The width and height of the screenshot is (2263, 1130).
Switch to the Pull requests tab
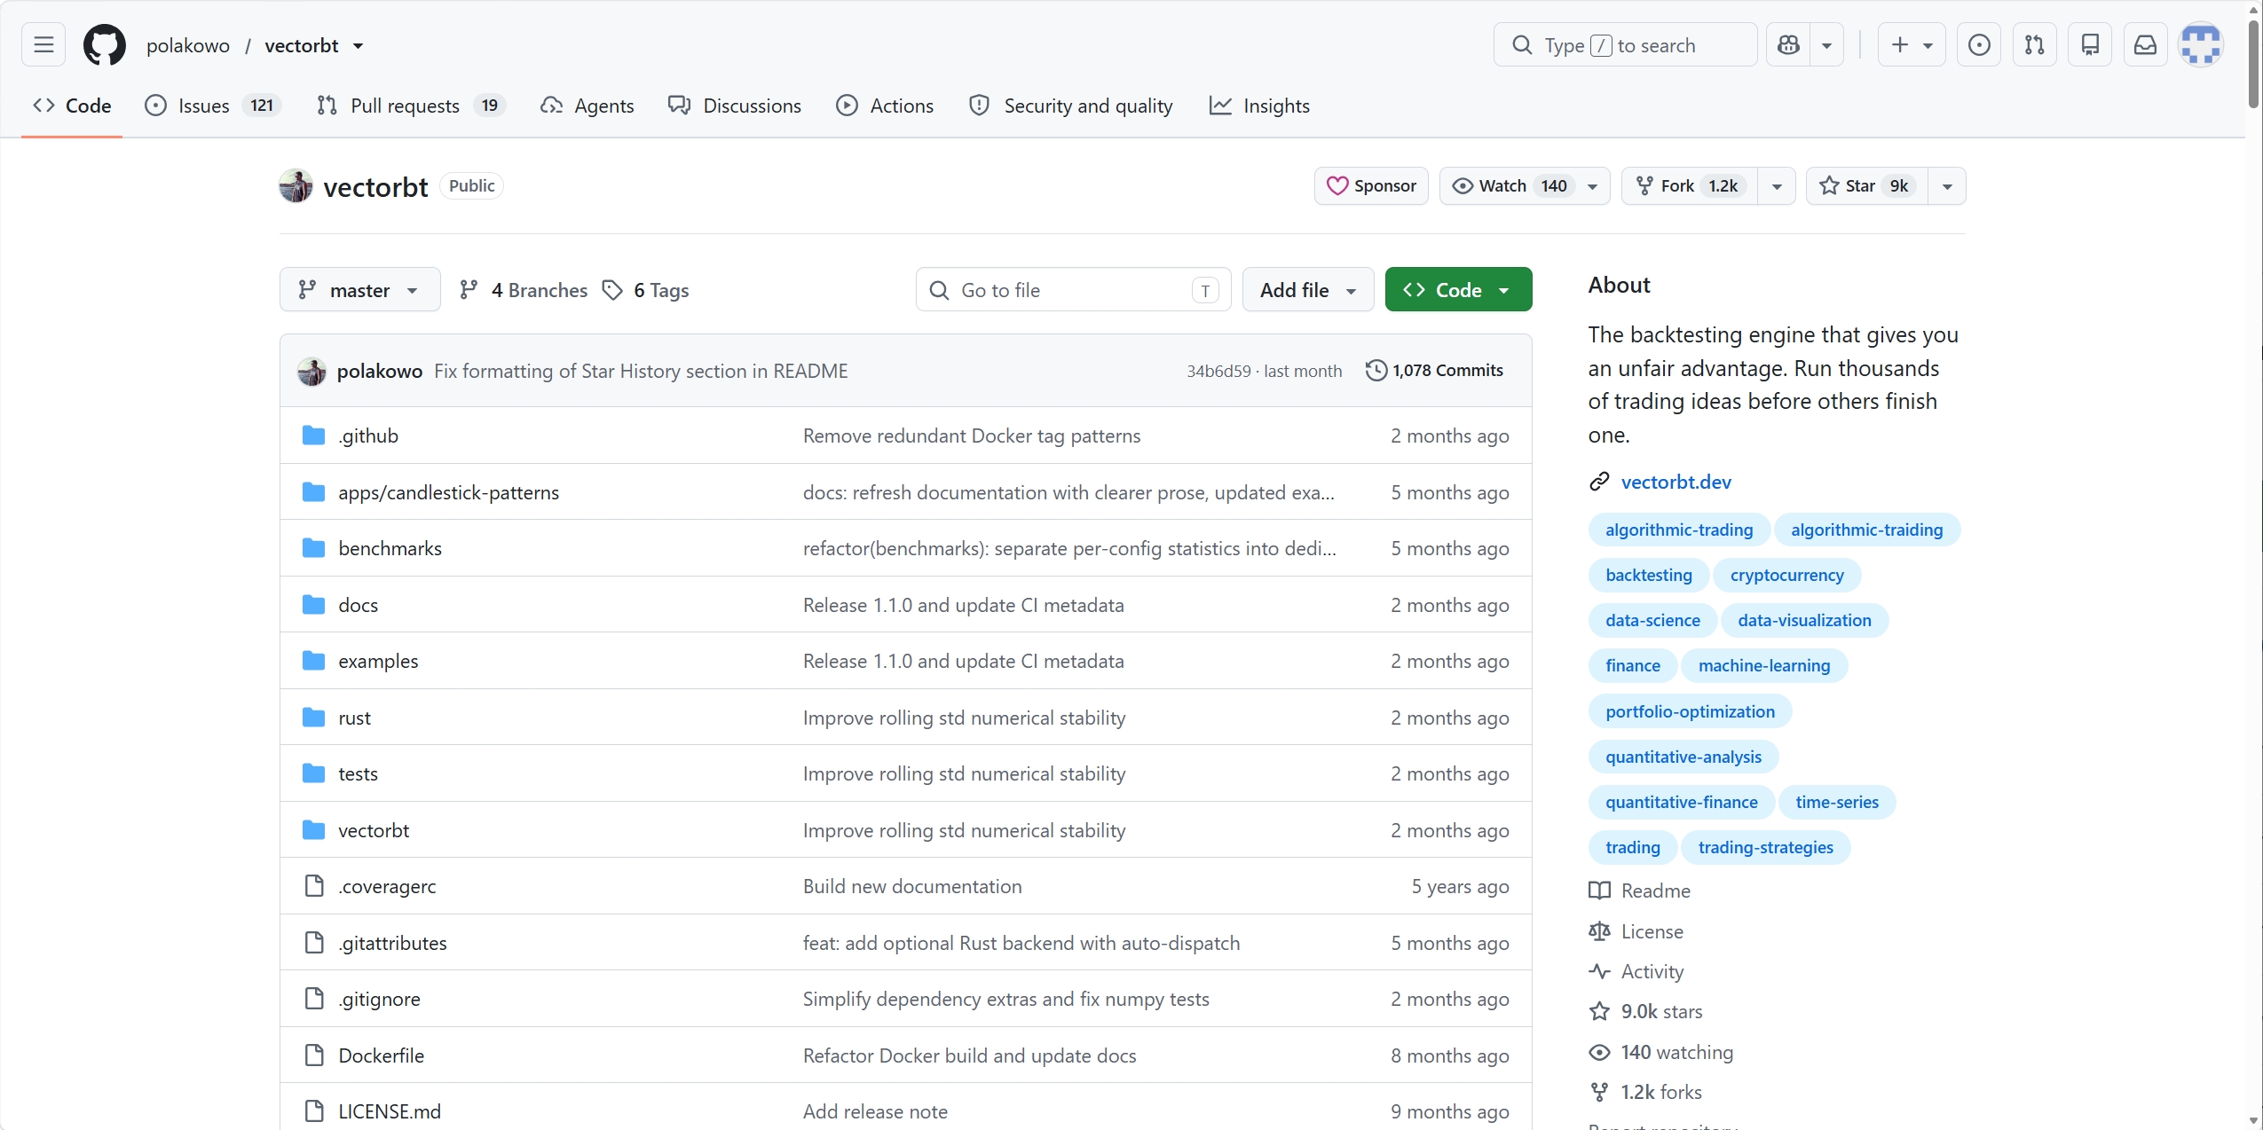(411, 106)
